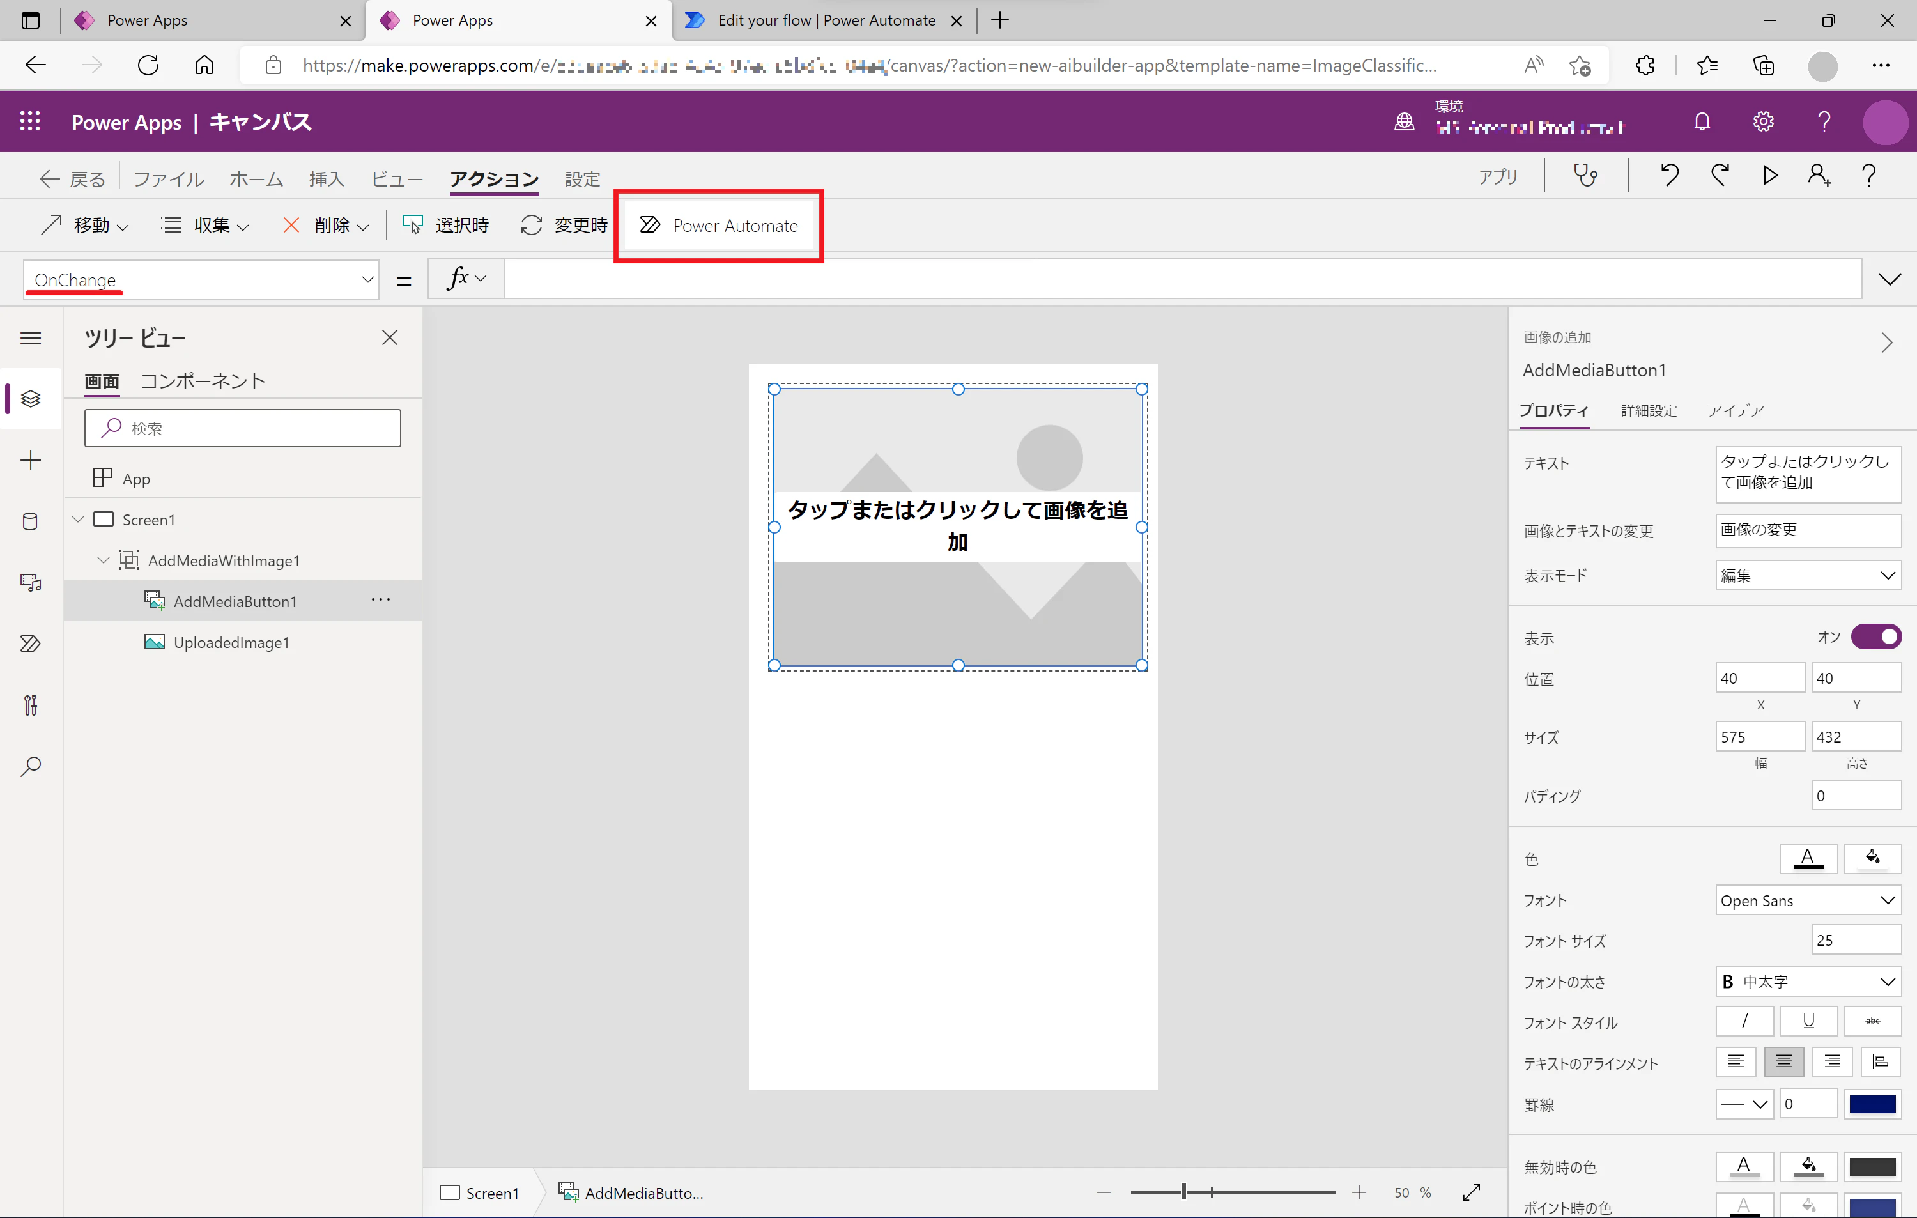Expand the formula bar chevron at the right
Screen dimensions: 1917x1218
[x=1889, y=279]
